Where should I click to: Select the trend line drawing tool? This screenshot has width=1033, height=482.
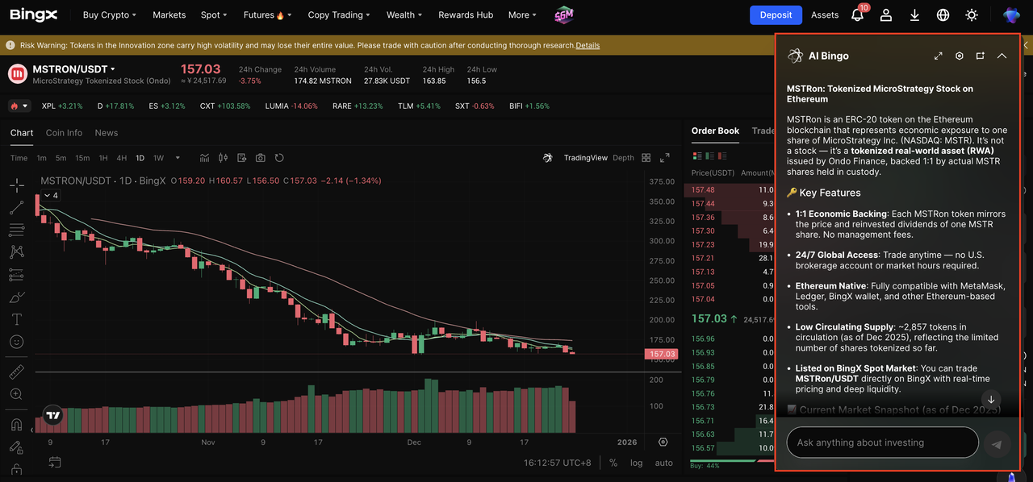pos(16,208)
